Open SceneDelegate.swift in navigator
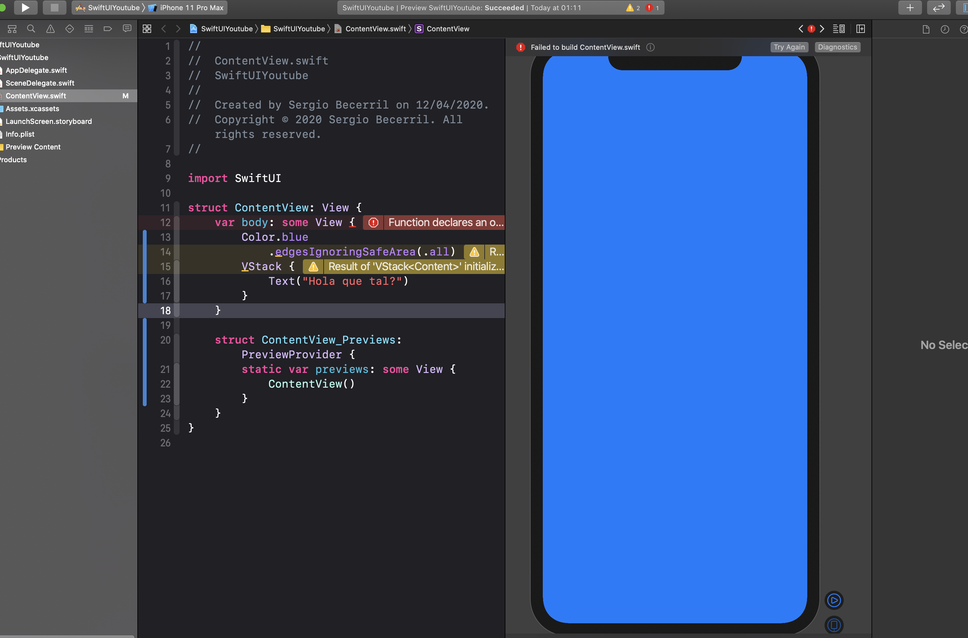Viewport: 968px width, 638px height. (x=40, y=83)
